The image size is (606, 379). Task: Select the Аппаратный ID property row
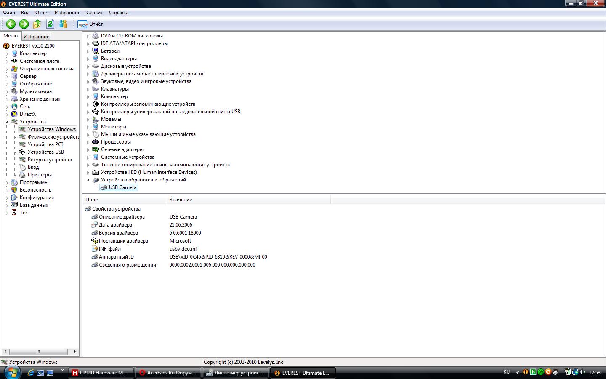pyautogui.click(x=179, y=257)
